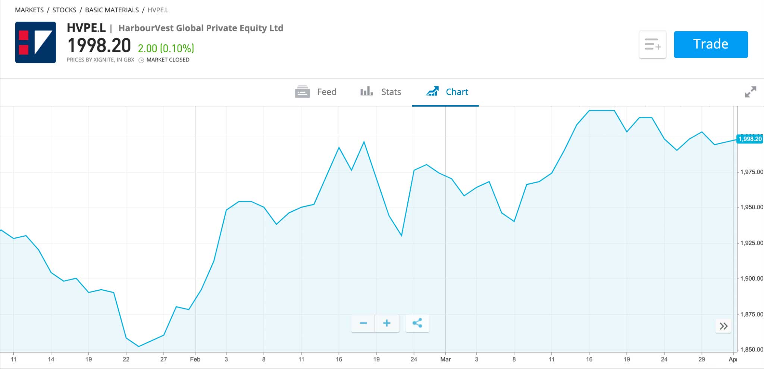Share the chart via share icon
The width and height of the screenshot is (764, 369).
[417, 323]
